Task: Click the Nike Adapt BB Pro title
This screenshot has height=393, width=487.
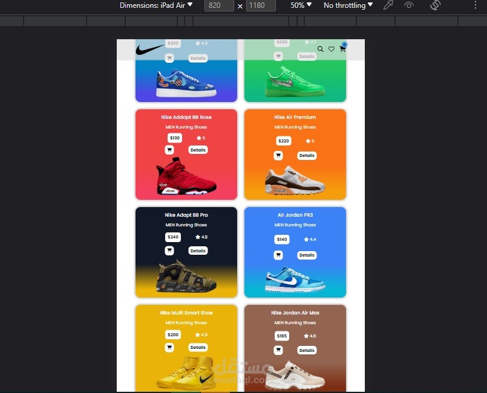Action: (186, 215)
